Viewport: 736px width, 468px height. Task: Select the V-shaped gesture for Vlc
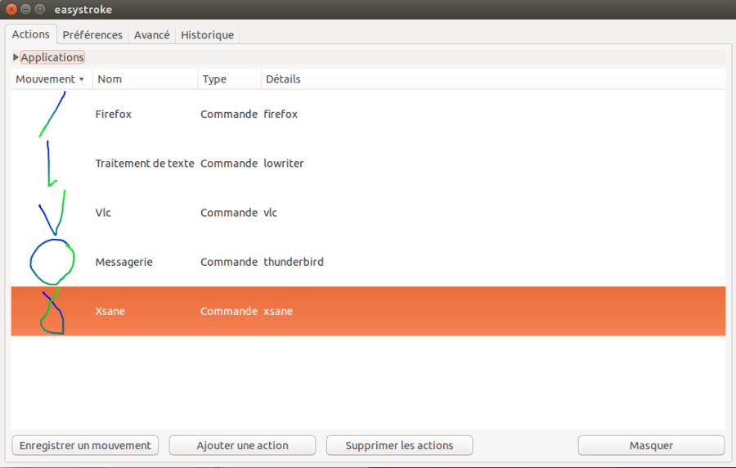point(52,213)
